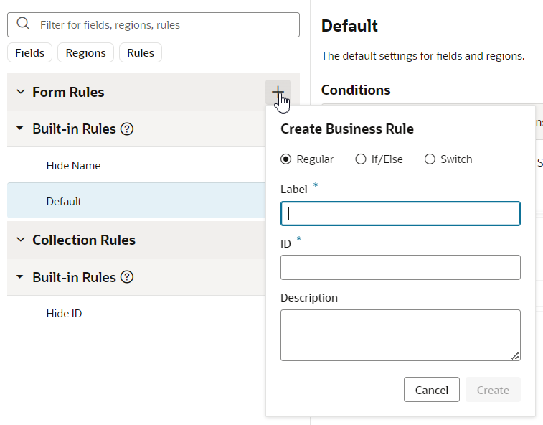Select the Regular rule type radio button
This screenshot has width=543, height=425.
pyautogui.click(x=286, y=159)
